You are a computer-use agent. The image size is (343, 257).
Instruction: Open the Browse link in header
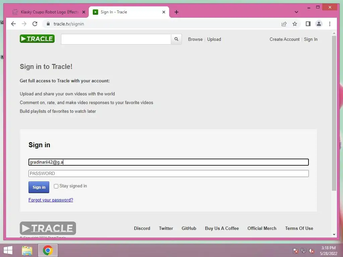[x=195, y=39]
